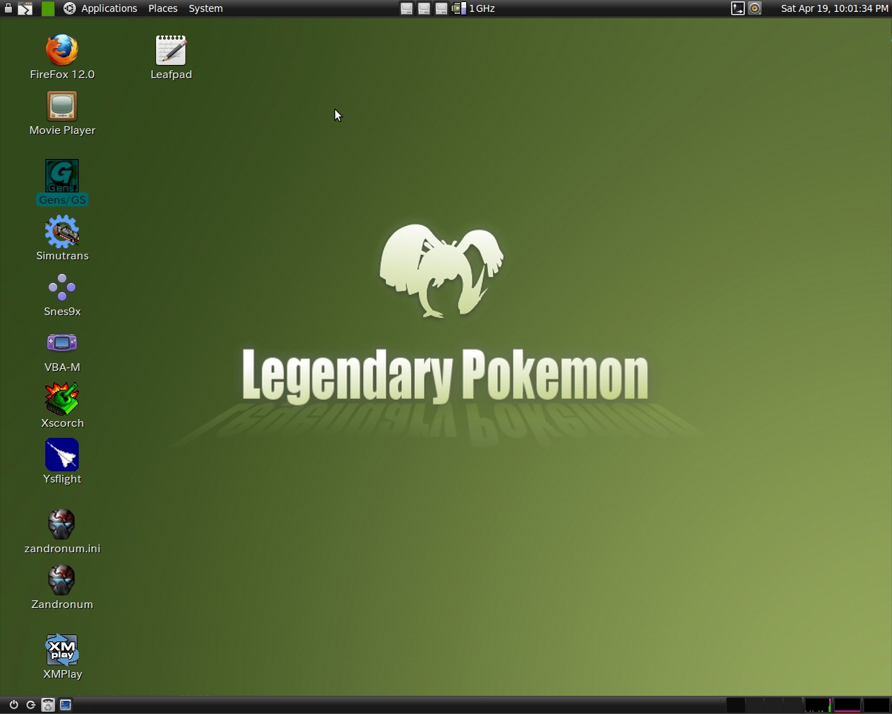Open the Ysflight simulator icon

62,455
